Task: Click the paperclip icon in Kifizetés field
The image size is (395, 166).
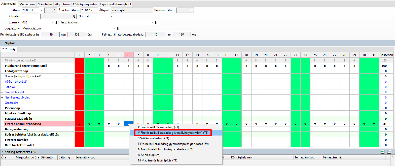Action: click(x=74, y=16)
